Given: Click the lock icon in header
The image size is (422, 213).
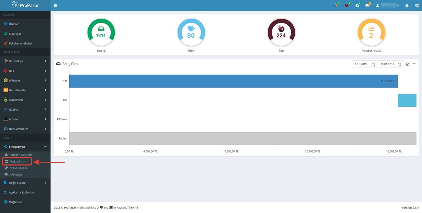Looking at the screenshot, I should pyautogui.click(x=407, y=6).
